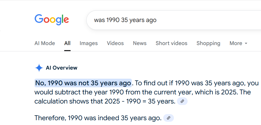This screenshot has height=125, width=261.
Task: Open source link after "indeed 35 years ago."
Action: [x=168, y=118]
